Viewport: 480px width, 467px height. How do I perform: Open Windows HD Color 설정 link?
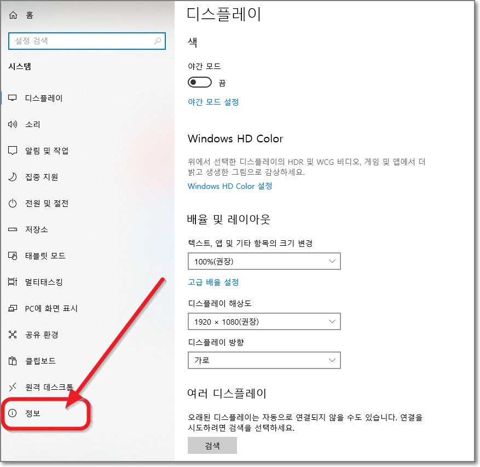230,186
